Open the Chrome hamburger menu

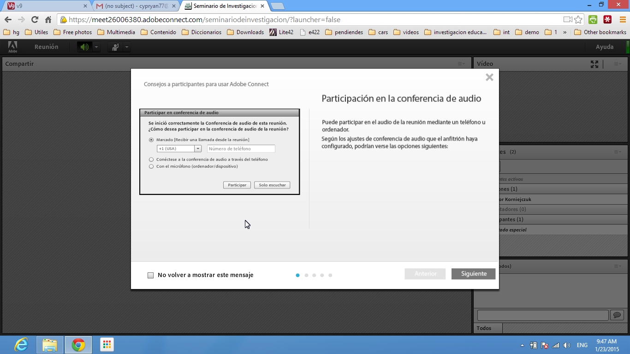(x=623, y=19)
